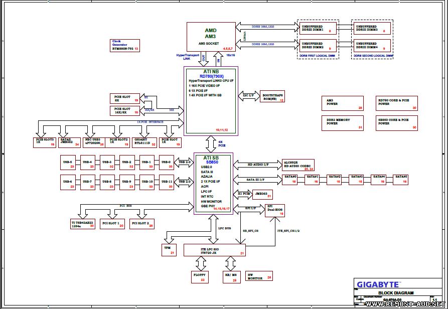Click the KB/MS block
448x309 pixels.
tap(231, 277)
